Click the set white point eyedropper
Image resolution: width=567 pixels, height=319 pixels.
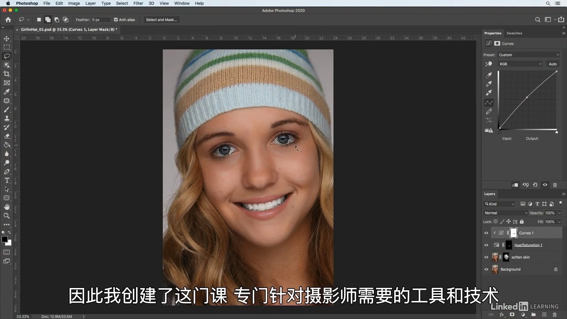pos(489,93)
